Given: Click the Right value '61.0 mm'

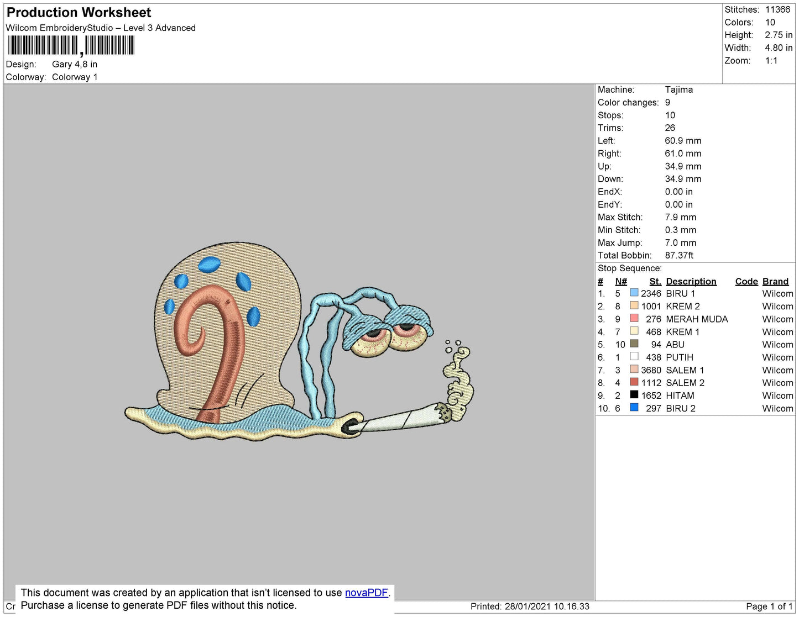Looking at the screenshot, I should pyautogui.click(x=683, y=153).
